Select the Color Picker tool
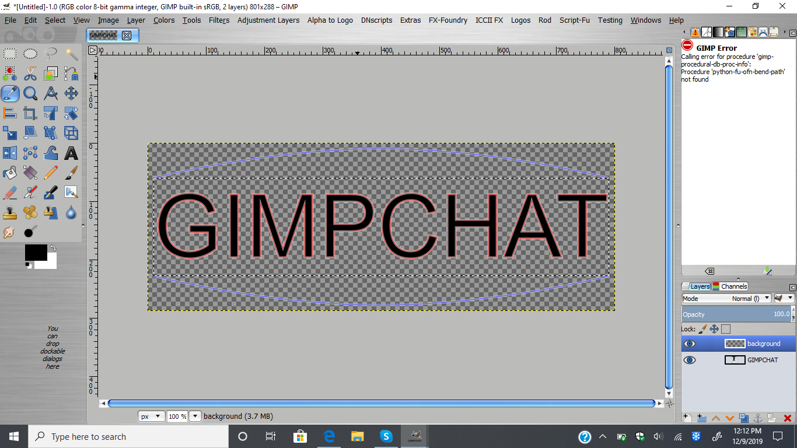Image resolution: width=797 pixels, height=448 pixels. [x=10, y=94]
